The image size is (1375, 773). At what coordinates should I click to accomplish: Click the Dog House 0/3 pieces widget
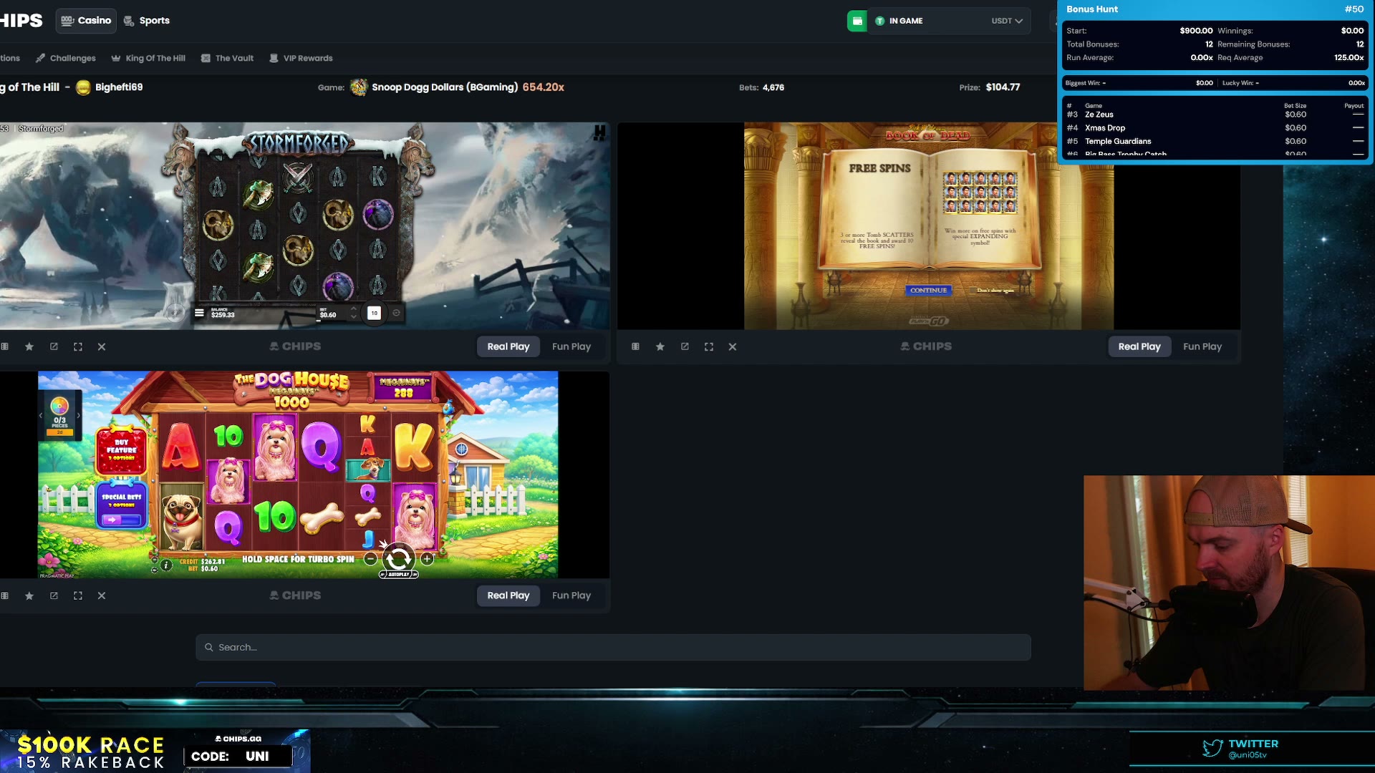click(x=59, y=415)
